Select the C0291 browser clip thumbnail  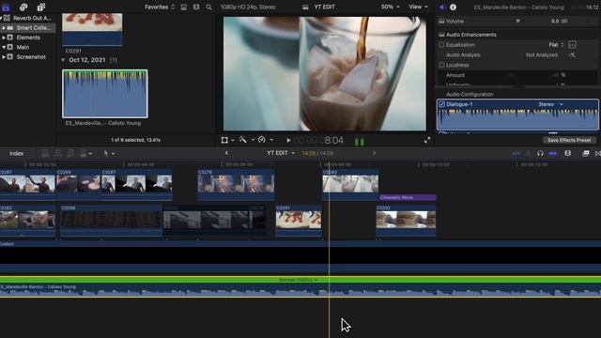(x=92, y=29)
